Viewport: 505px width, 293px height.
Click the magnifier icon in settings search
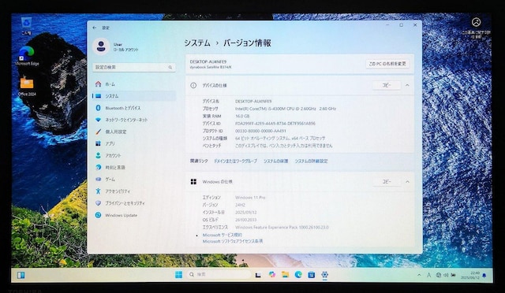pos(170,67)
